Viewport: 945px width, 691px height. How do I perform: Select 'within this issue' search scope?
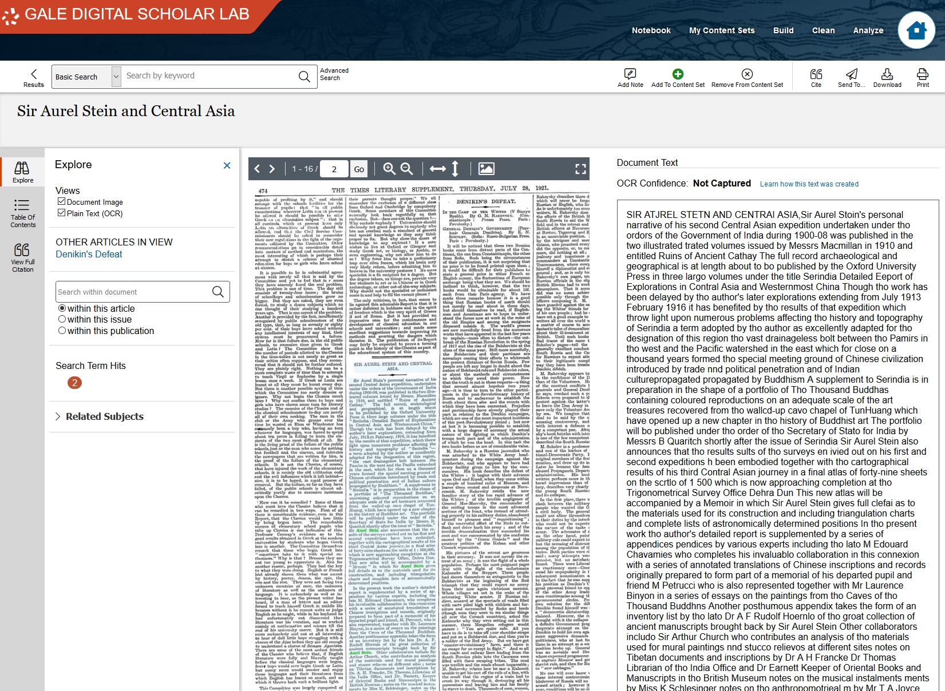point(62,319)
